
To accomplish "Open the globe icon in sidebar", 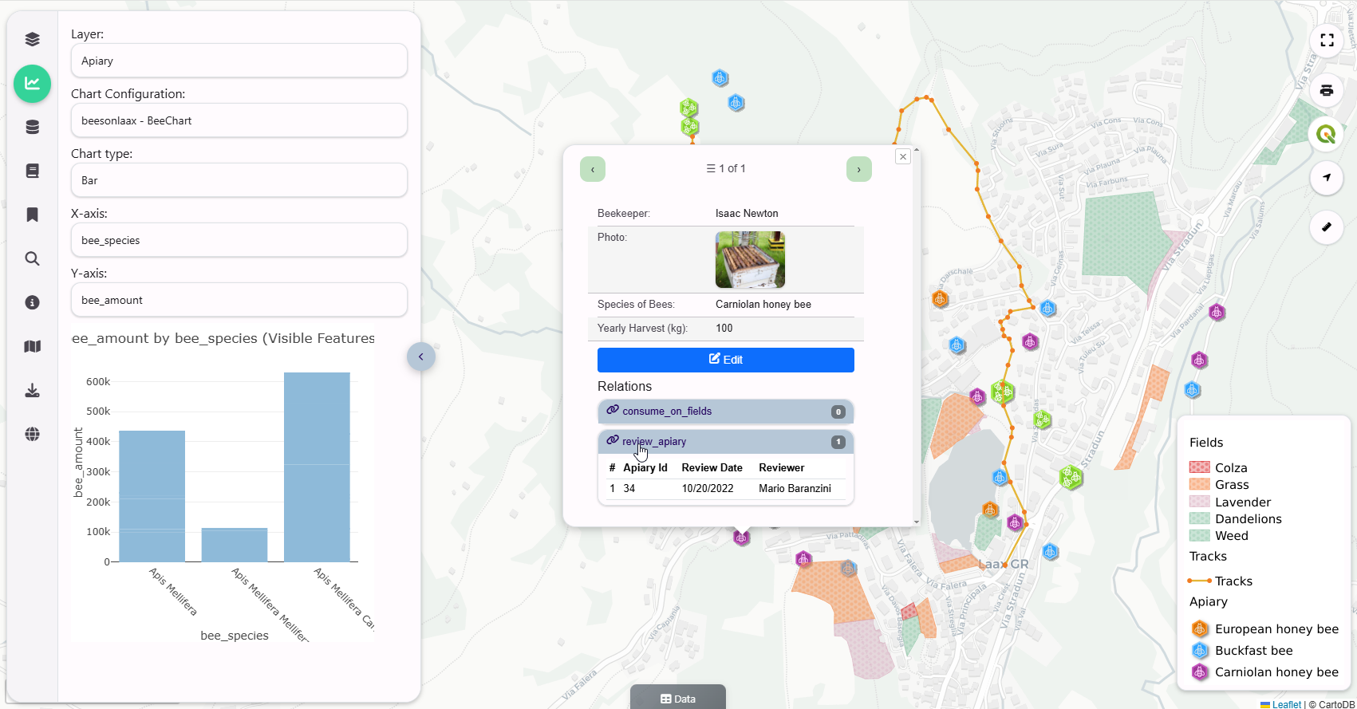I will pos(32,434).
